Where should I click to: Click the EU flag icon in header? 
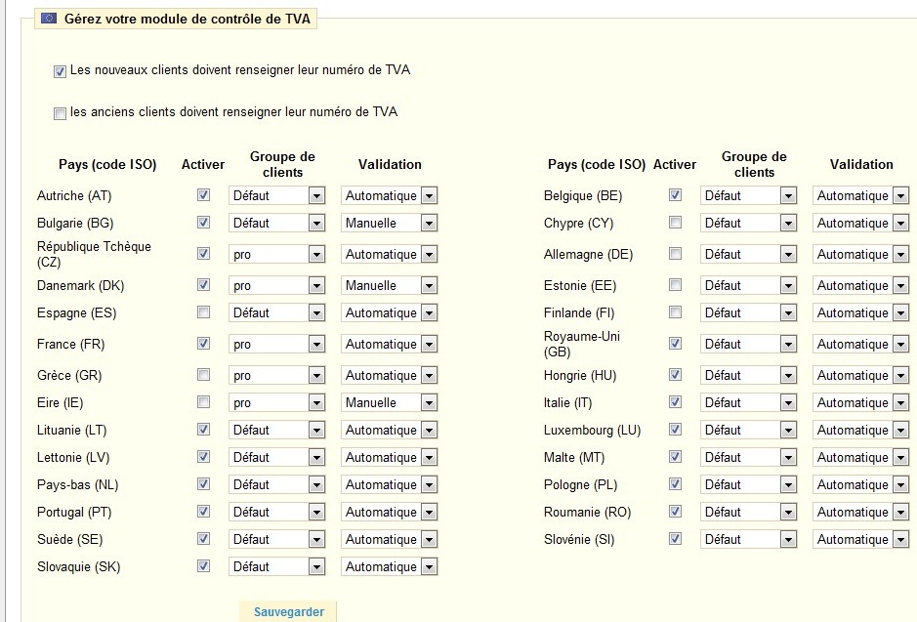coord(49,19)
